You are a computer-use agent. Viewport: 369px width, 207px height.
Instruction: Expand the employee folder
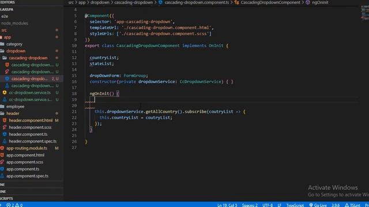[15, 106]
